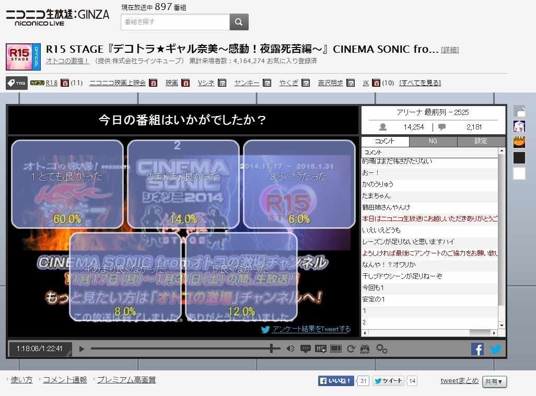
Task: Select poll answer 5 良くなかった
Action: pyautogui.click(x=241, y=276)
